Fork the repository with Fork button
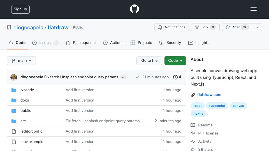This screenshot has width=269, height=151. tap(205, 27)
